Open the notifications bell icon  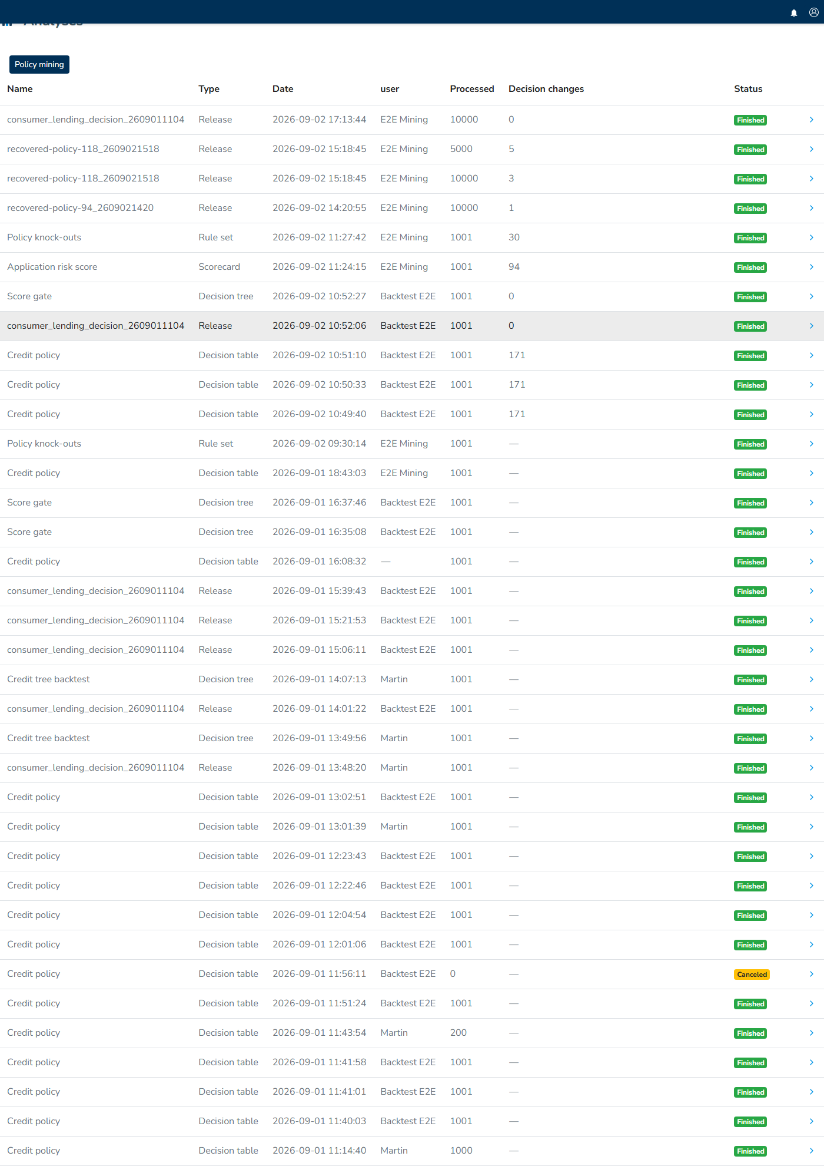(794, 12)
